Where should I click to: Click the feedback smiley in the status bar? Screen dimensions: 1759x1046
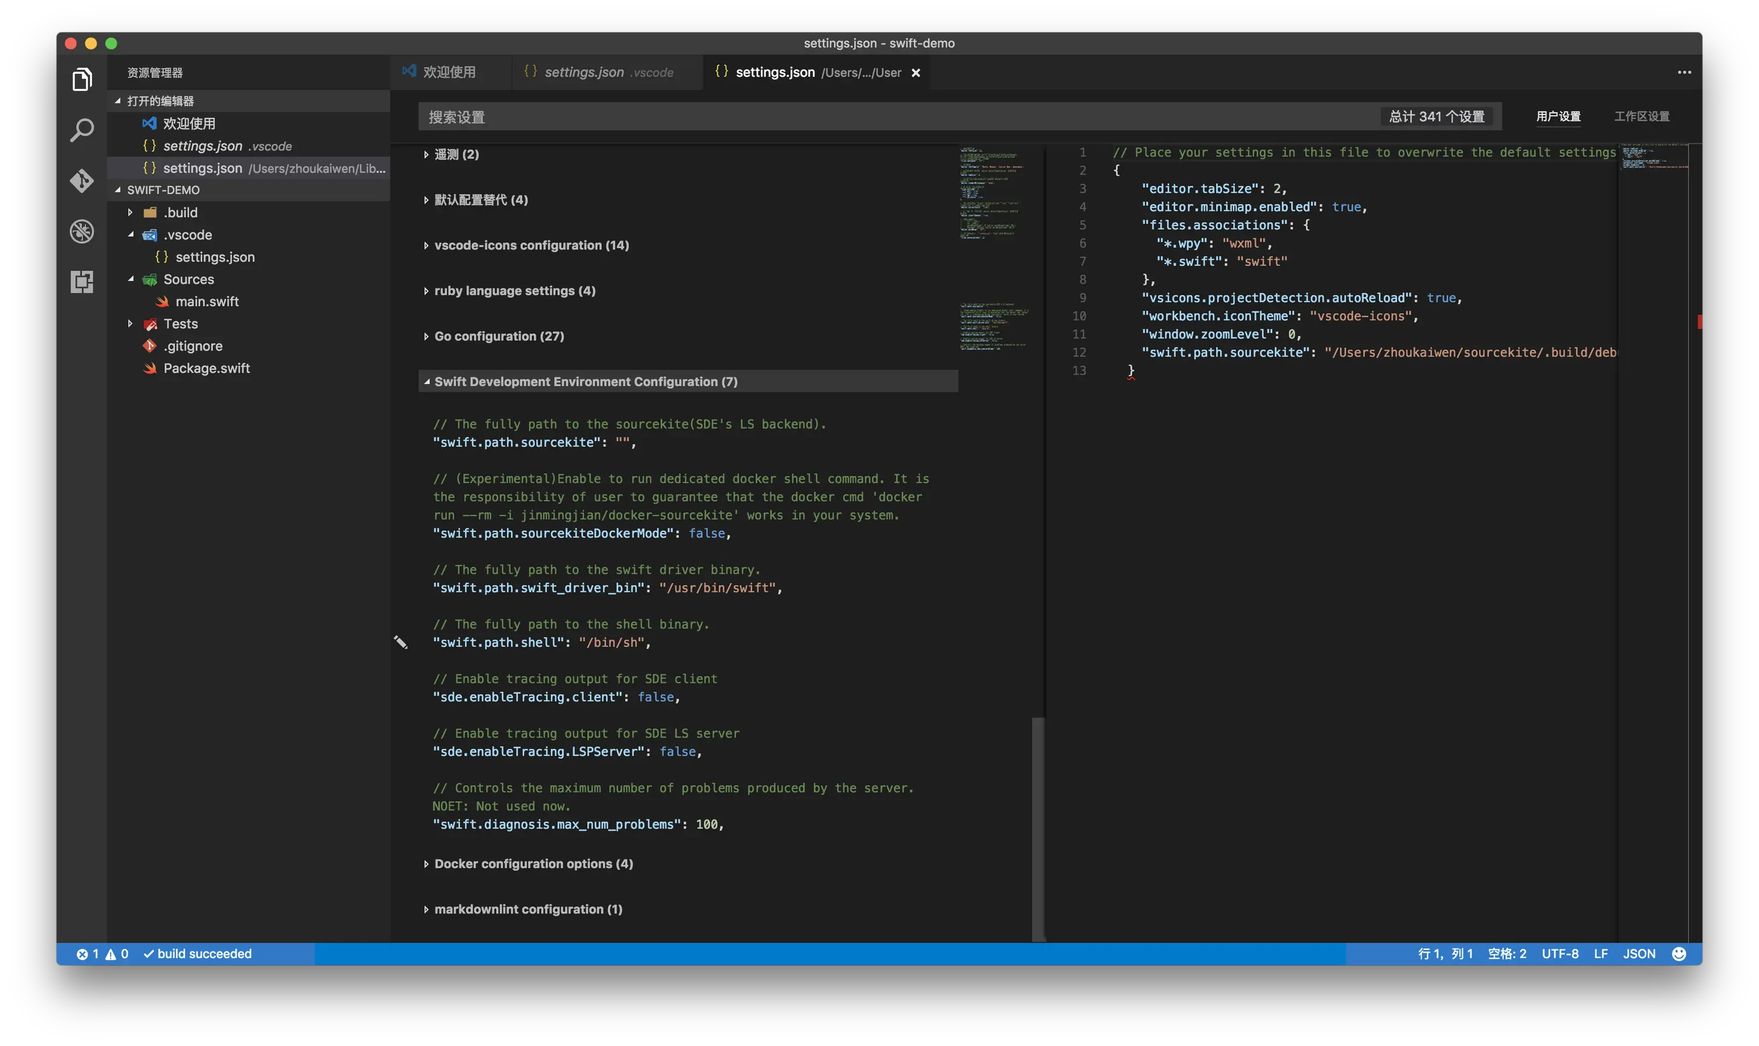click(x=1679, y=953)
